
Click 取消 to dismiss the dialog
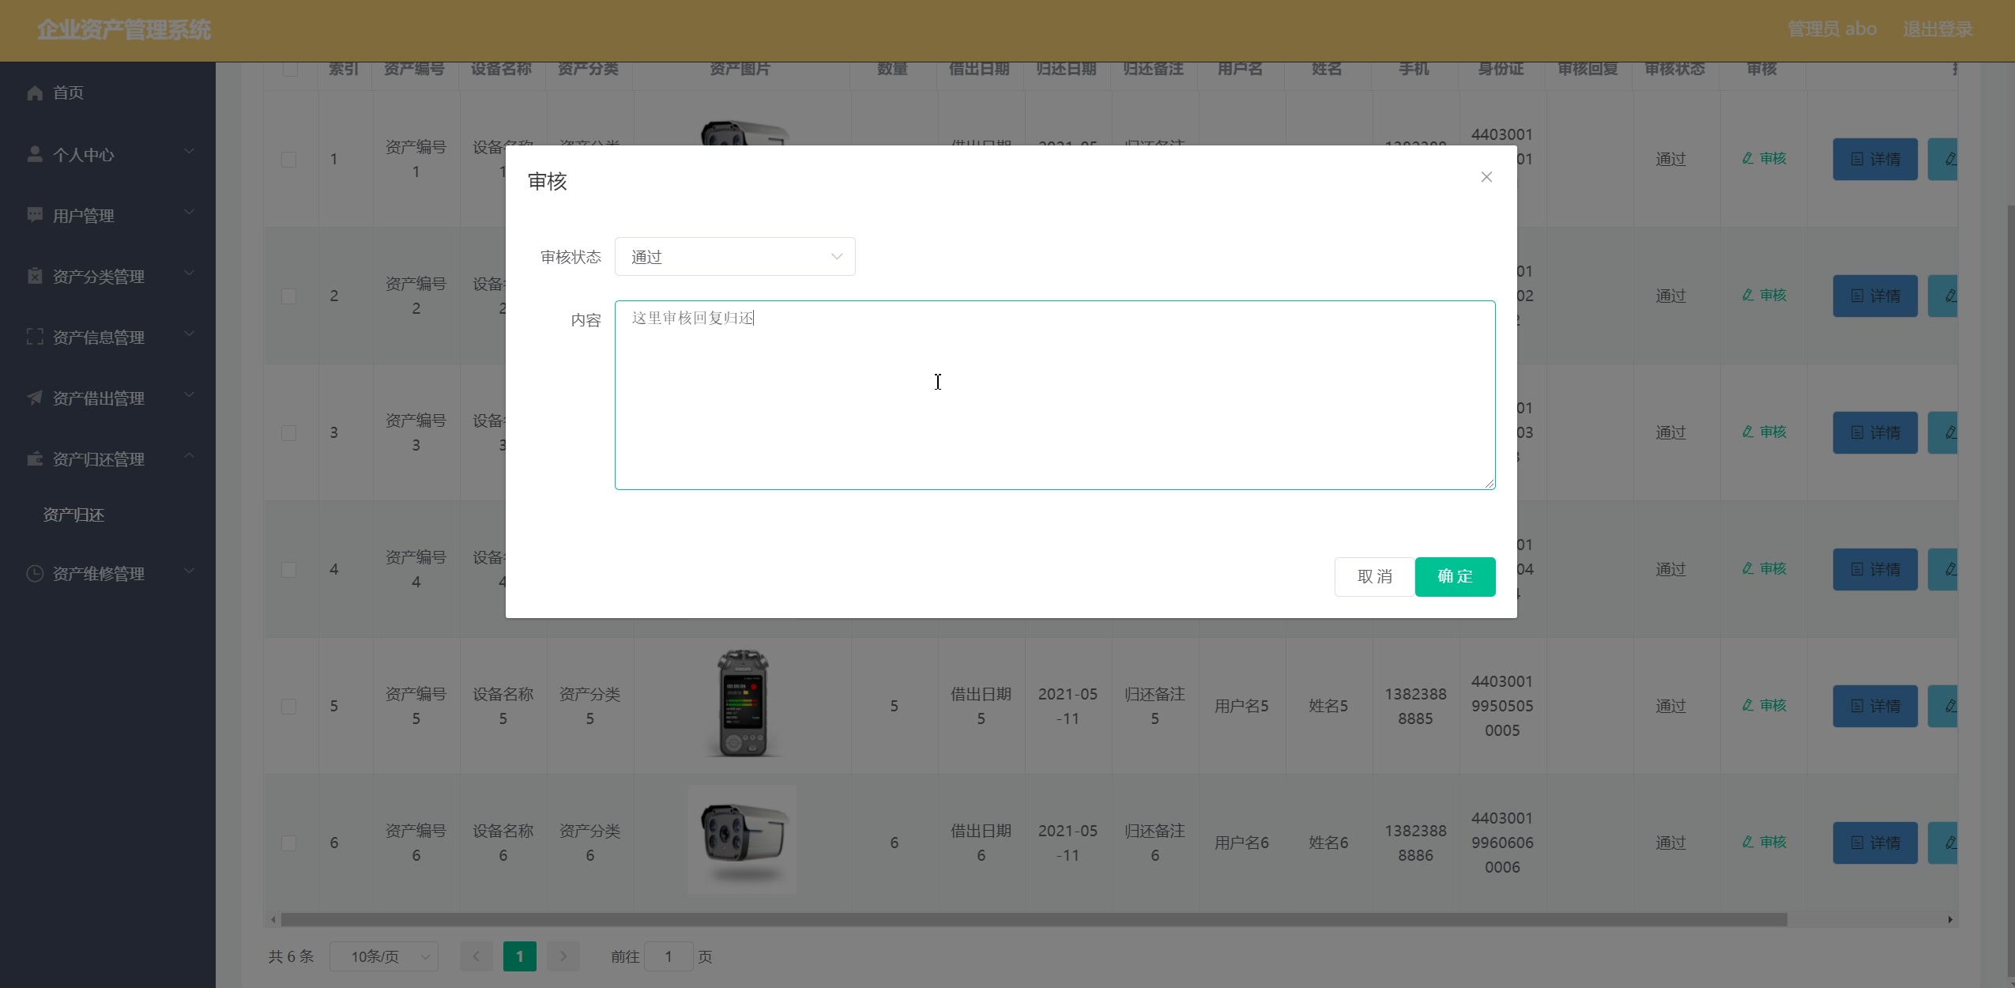click(x=1373, y=576)
